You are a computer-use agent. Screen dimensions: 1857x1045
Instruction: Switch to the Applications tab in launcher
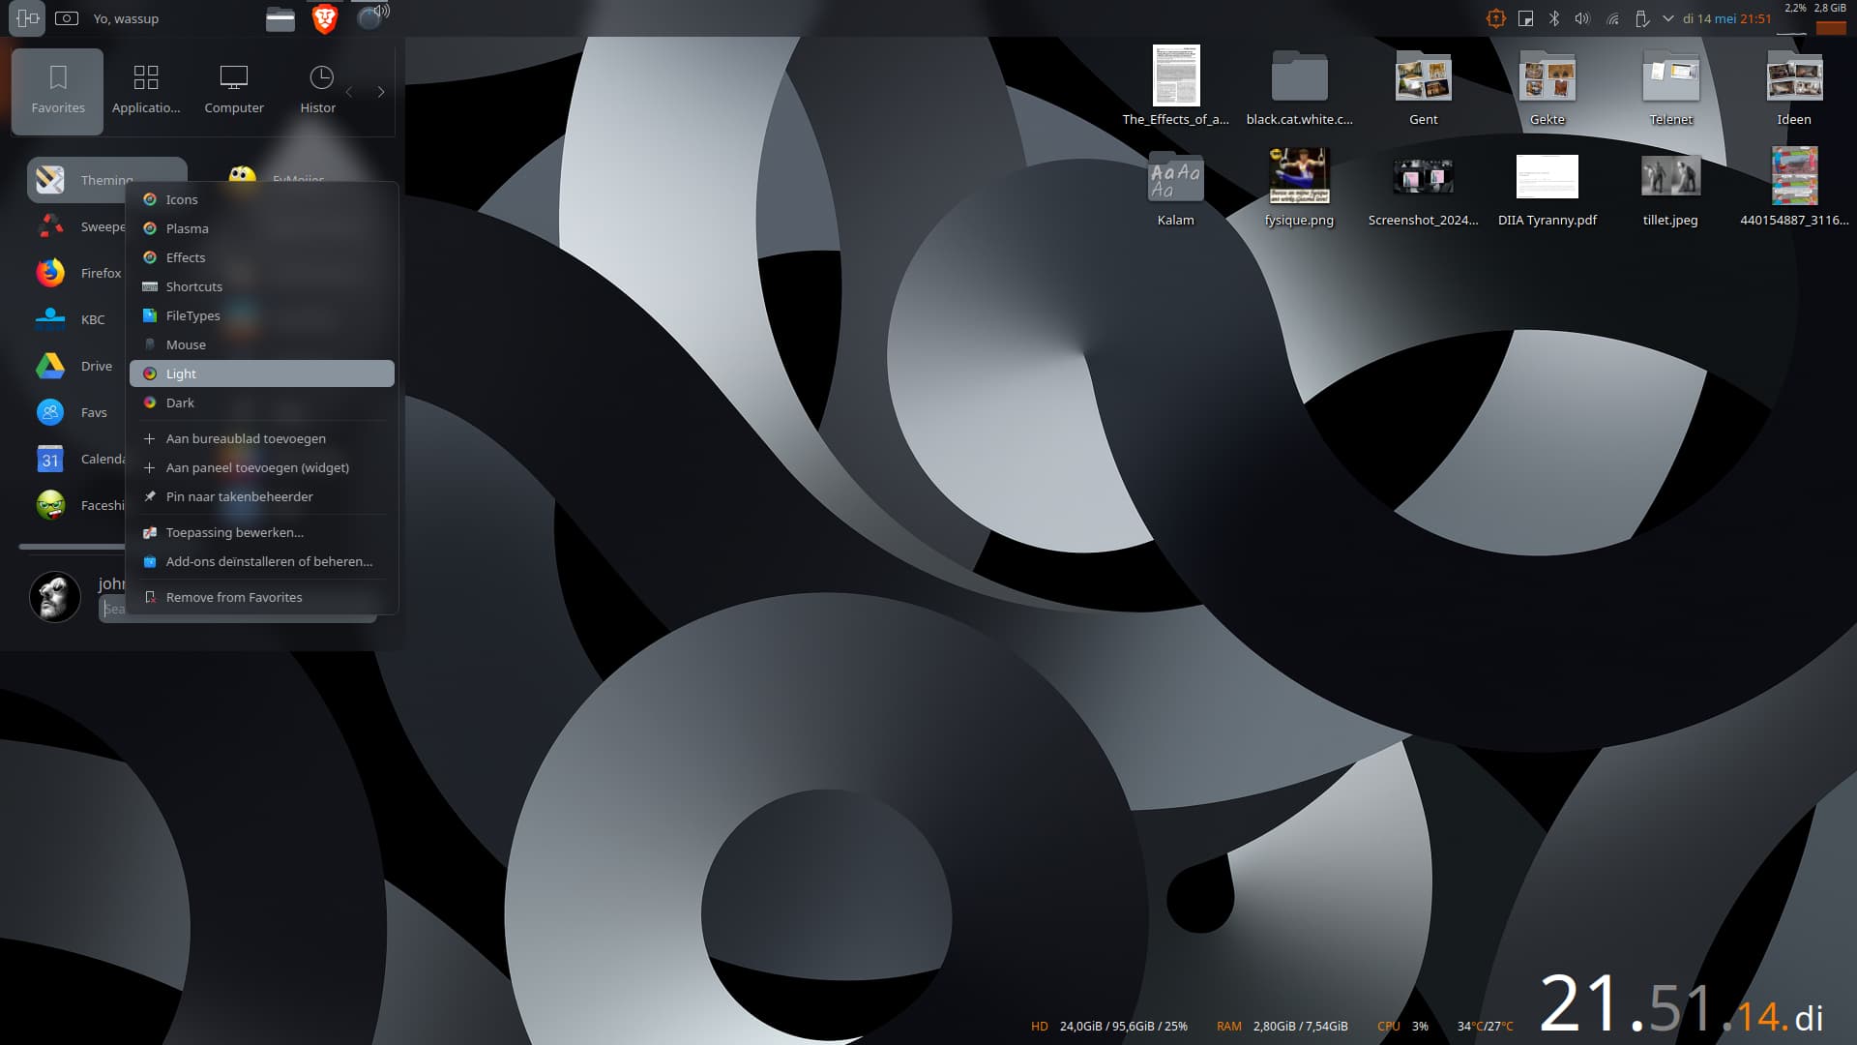[146, 91]
